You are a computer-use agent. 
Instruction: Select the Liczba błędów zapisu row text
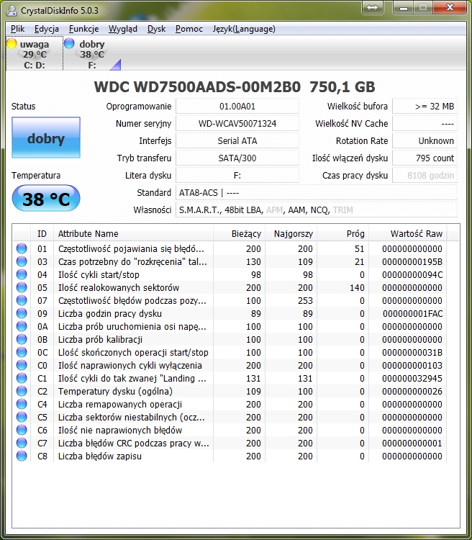pos(100,456)
